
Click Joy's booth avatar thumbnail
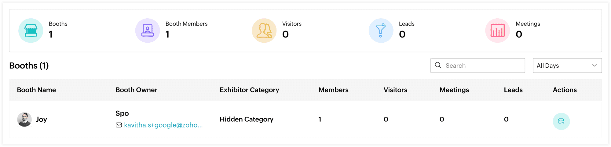click(24, 119)
